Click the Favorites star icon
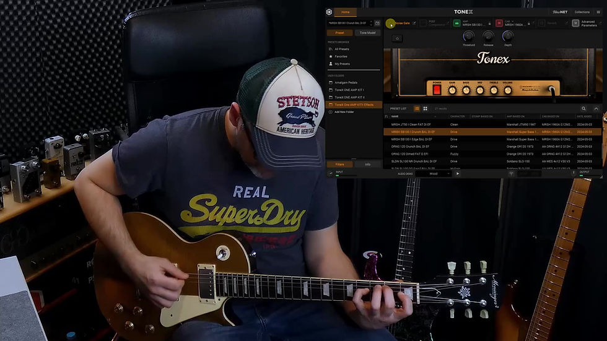607x341 pixels. click(331, 56)
